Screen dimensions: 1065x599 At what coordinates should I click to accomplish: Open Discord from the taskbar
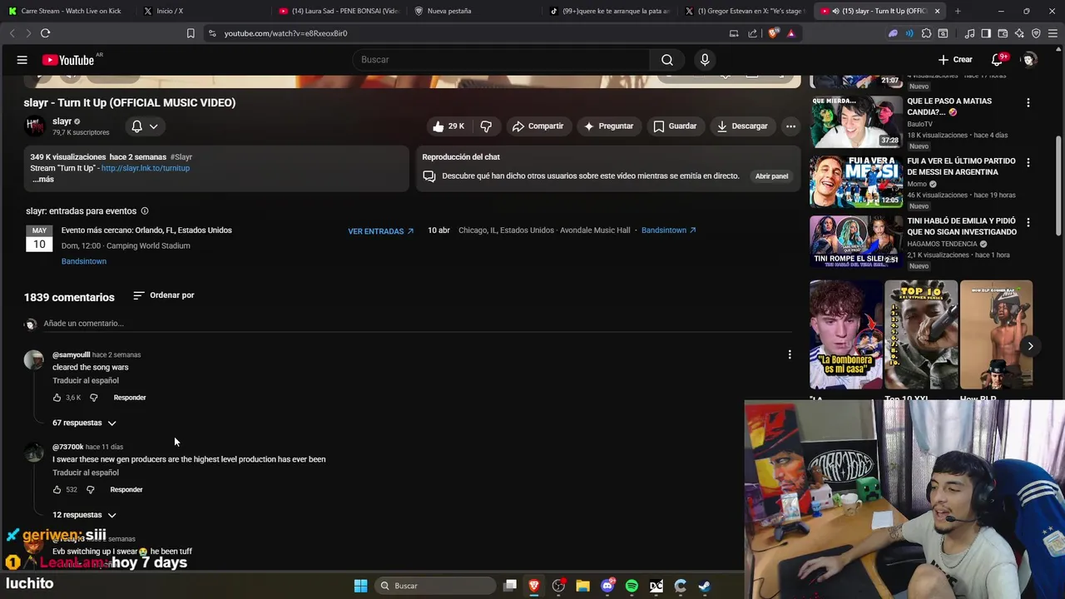[607, 586]
